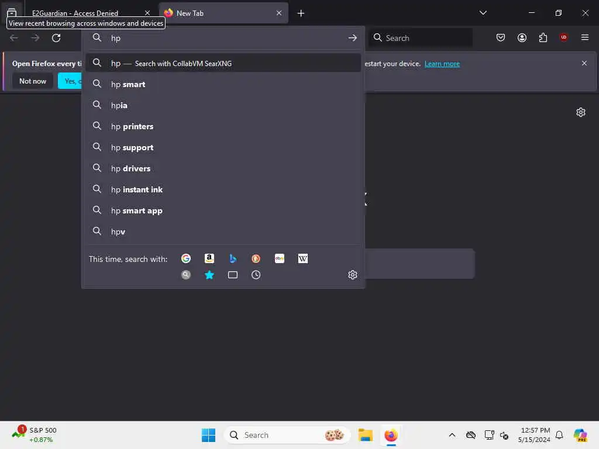Search with the Wikipedia engine icon
599x449 pixels.
point(303,259)
